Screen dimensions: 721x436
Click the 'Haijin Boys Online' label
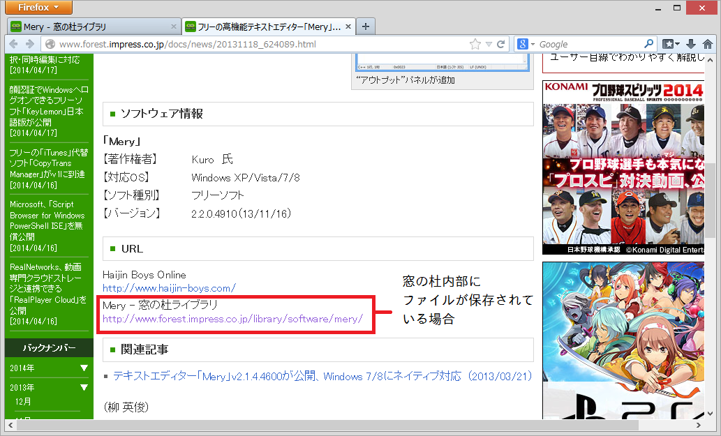(144, 275)
